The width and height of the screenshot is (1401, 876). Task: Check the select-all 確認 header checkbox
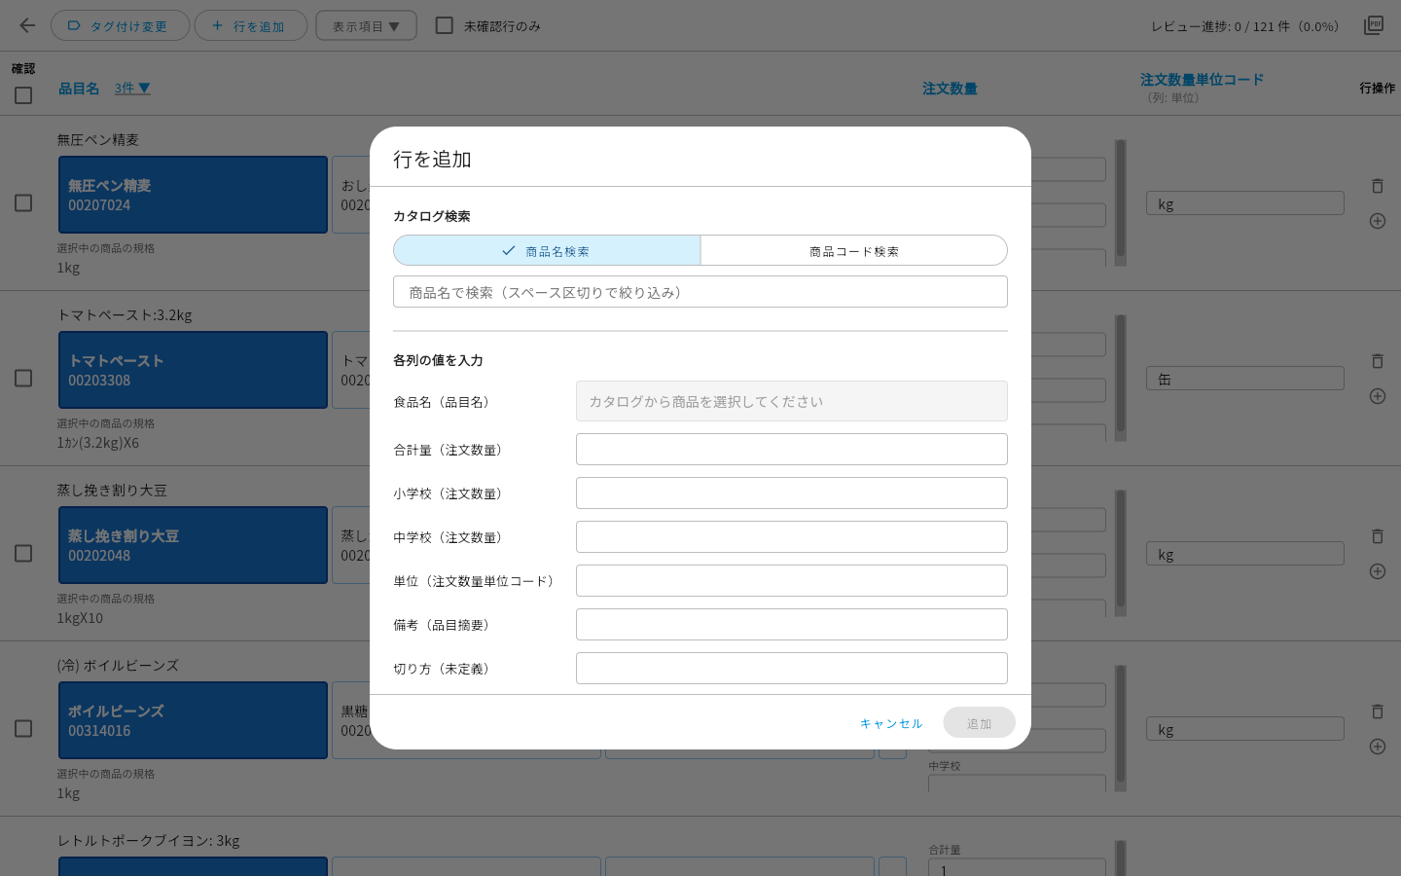click(x=23, y=95)
